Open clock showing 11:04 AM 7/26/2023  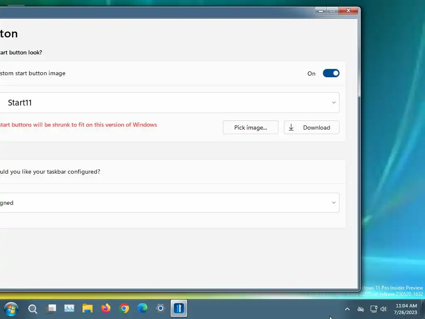406,309
